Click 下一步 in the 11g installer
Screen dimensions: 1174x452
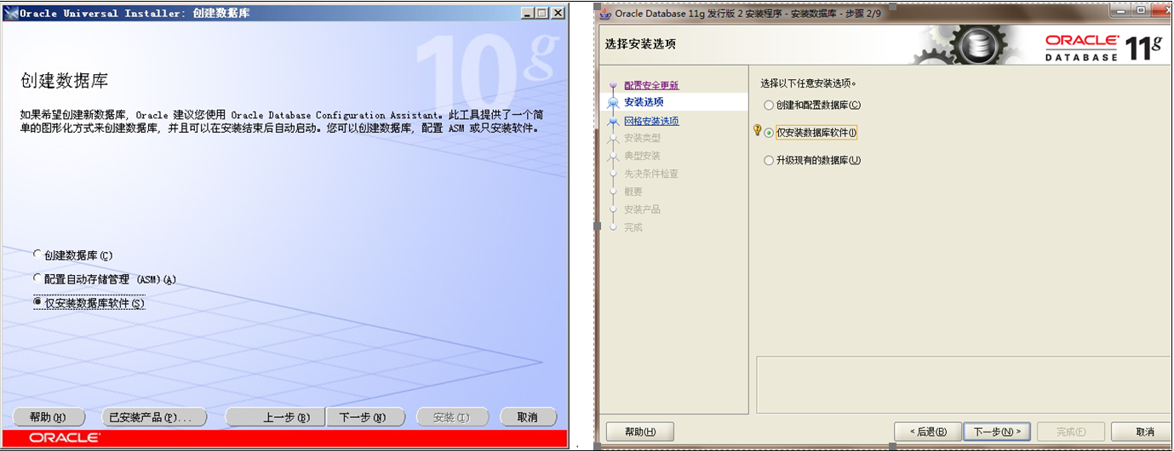point(997,432)
